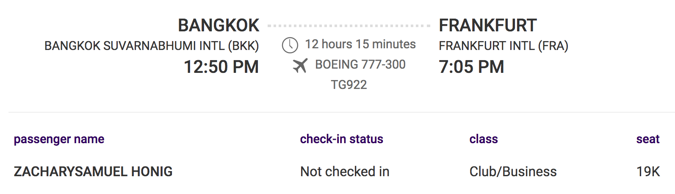The width and height of the screenshot is (675, 194).
Task: Click the class column header
Action: [484, 139]
